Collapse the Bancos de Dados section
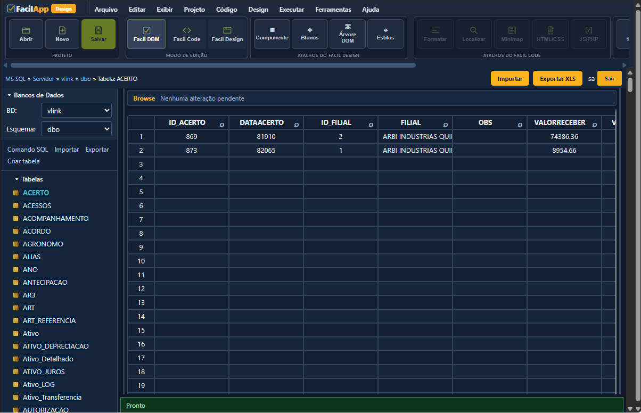Viewport: 641px width, 413px height. tap(35, 95)
